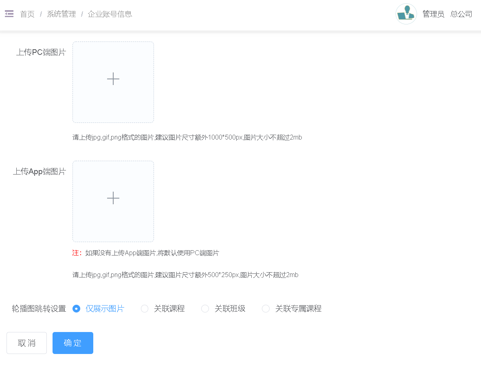Image resolution: width=481 pixels, height=367 pixels.
Task: Click the 上传App端图片 field label
Action: (x=39, y=172)
